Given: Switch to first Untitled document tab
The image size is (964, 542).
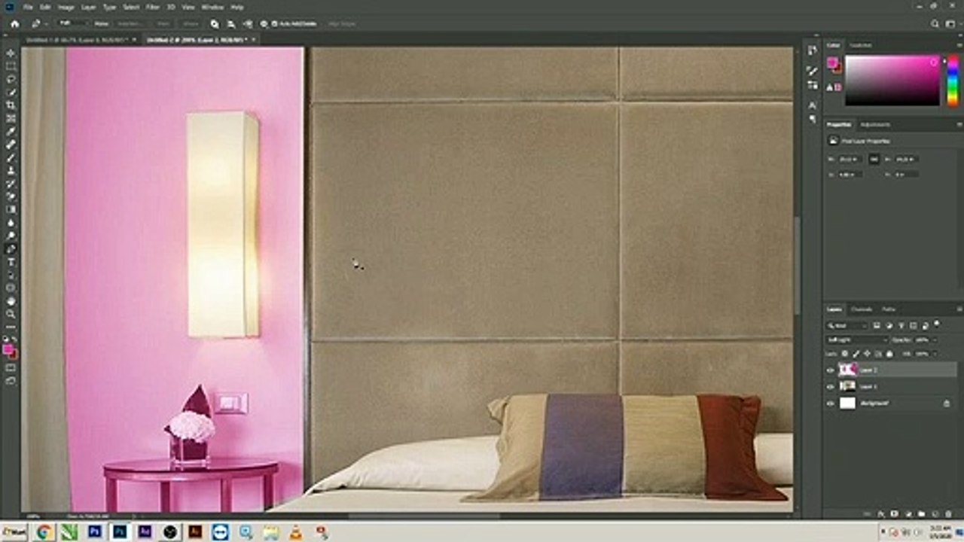Looking at the screenshot, I should pyautogui.click(x=77, y=39).
